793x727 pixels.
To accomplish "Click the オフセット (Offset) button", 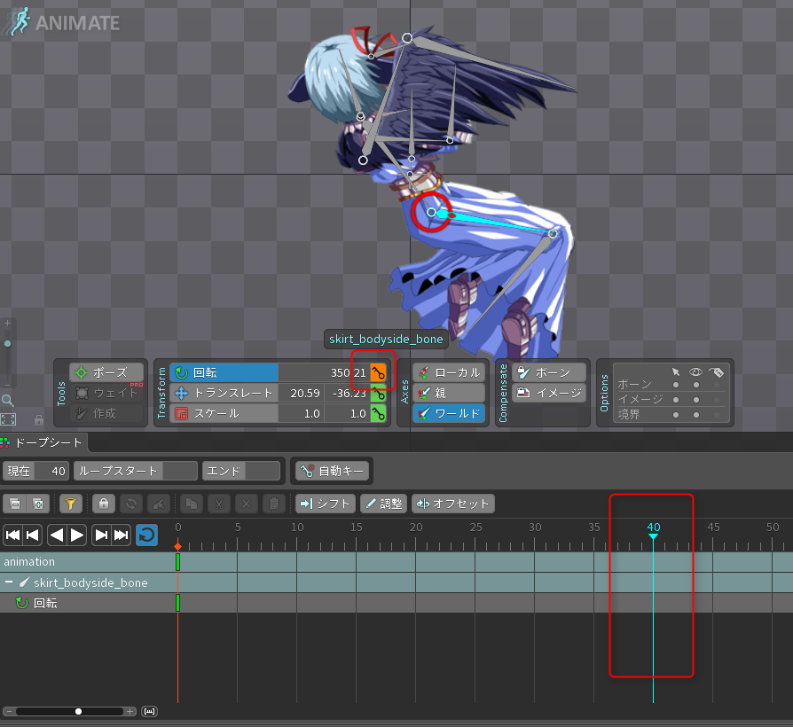I will click(453, 504).
